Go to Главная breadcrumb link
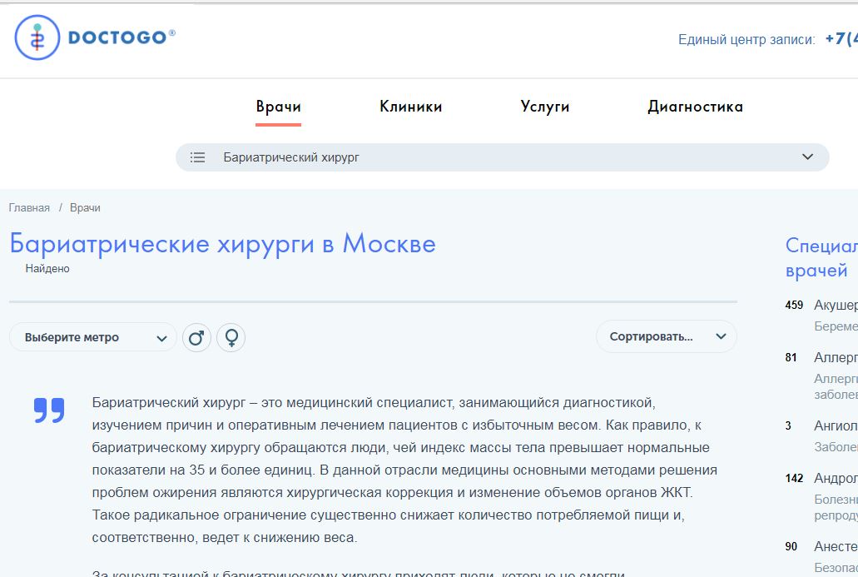This screenshot has height=577, width=858. tap(29, 208)
